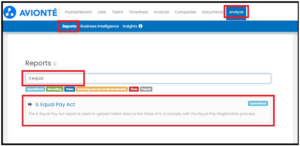
Task: Click the Reports page heading
Action: [x=38, y=63]
